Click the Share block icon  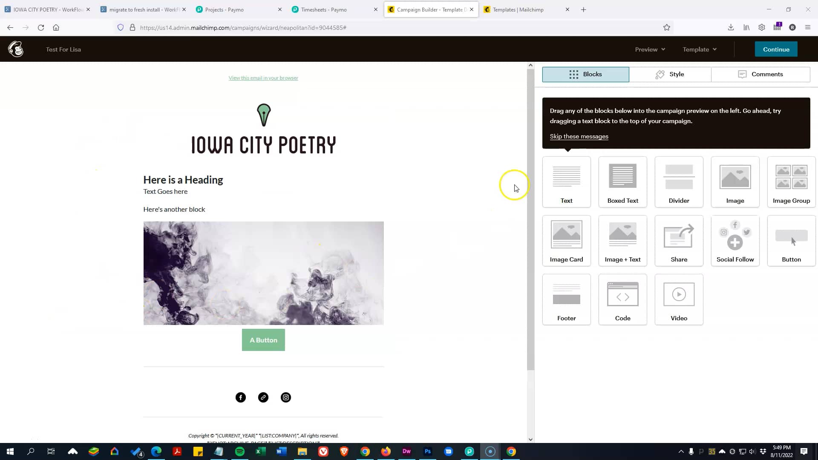point(679,241)
